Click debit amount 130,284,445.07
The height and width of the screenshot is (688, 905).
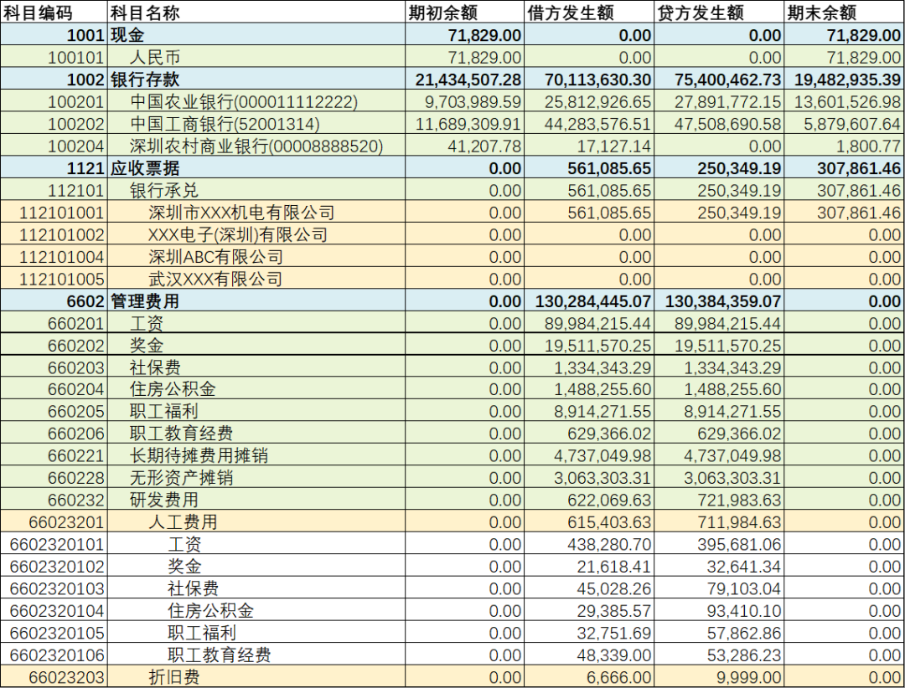[x=589, y=300]
